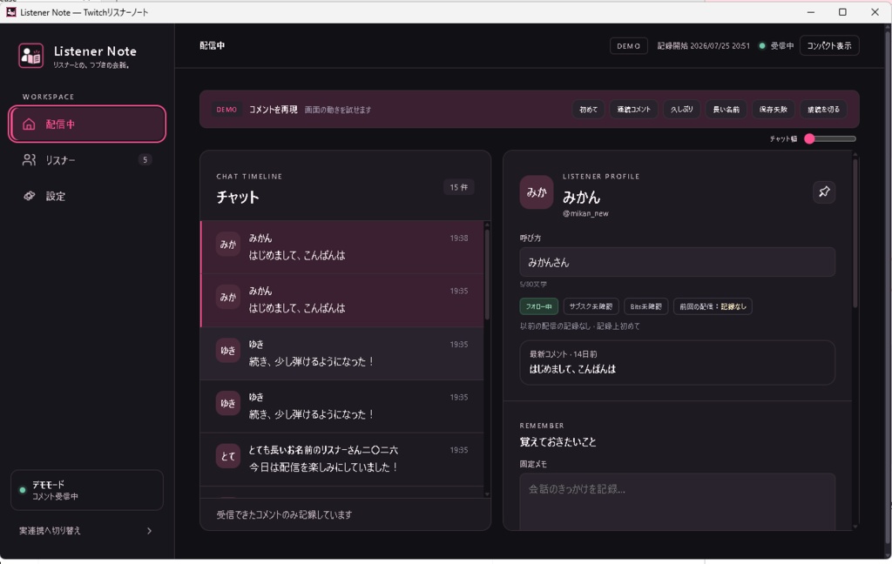Minimize the Listener Note window

click(x=811, y=12)
